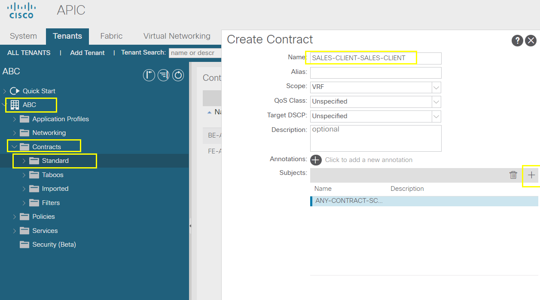Click Add Tenant link

[x=87, y=52]
